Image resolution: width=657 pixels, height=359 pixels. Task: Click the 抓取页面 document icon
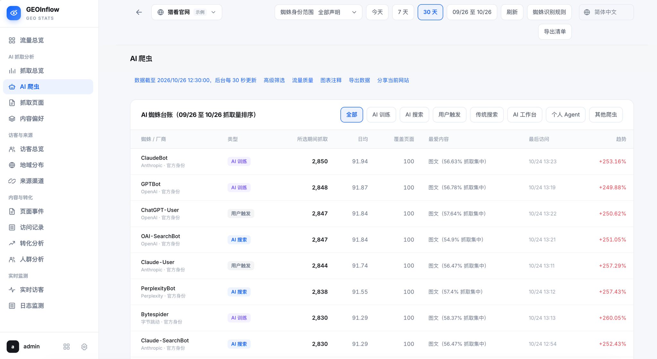(12, 103)
